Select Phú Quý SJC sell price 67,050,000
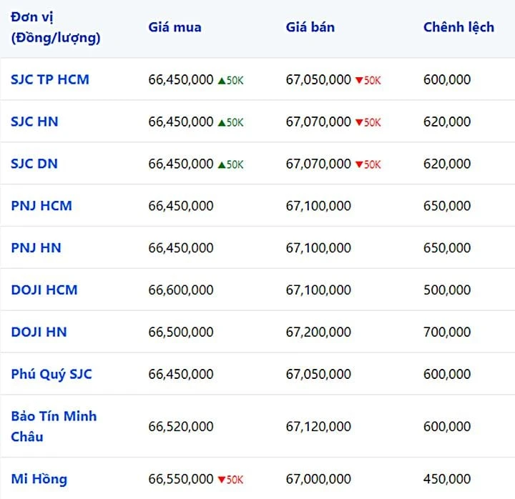Viewport: 515px width, 499px height. 318,374
